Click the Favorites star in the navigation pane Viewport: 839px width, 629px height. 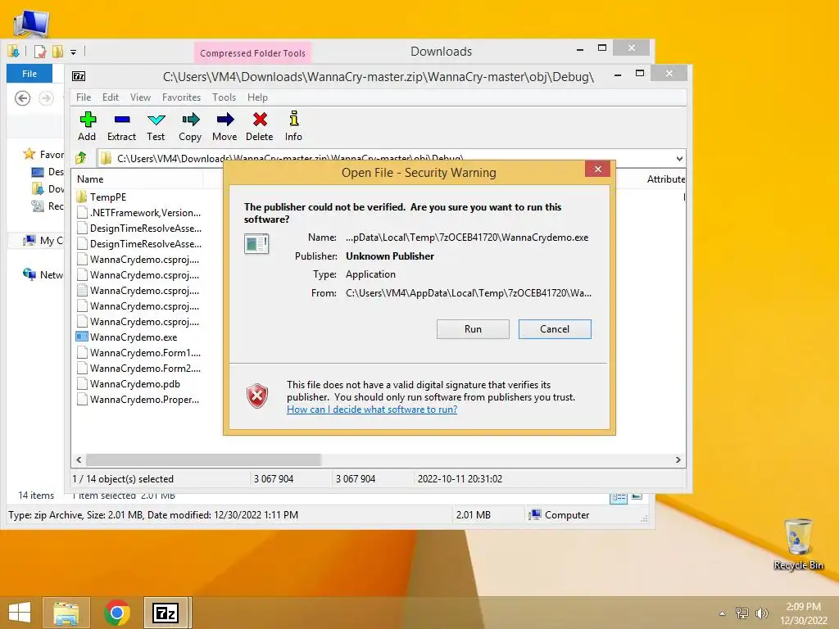point(29,154)
